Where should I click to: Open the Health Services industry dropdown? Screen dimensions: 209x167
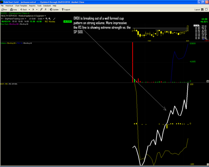click(x=45, y=16)
